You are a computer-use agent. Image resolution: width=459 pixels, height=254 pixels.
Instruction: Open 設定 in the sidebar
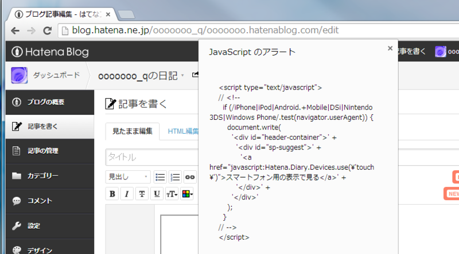pos(50,226)
